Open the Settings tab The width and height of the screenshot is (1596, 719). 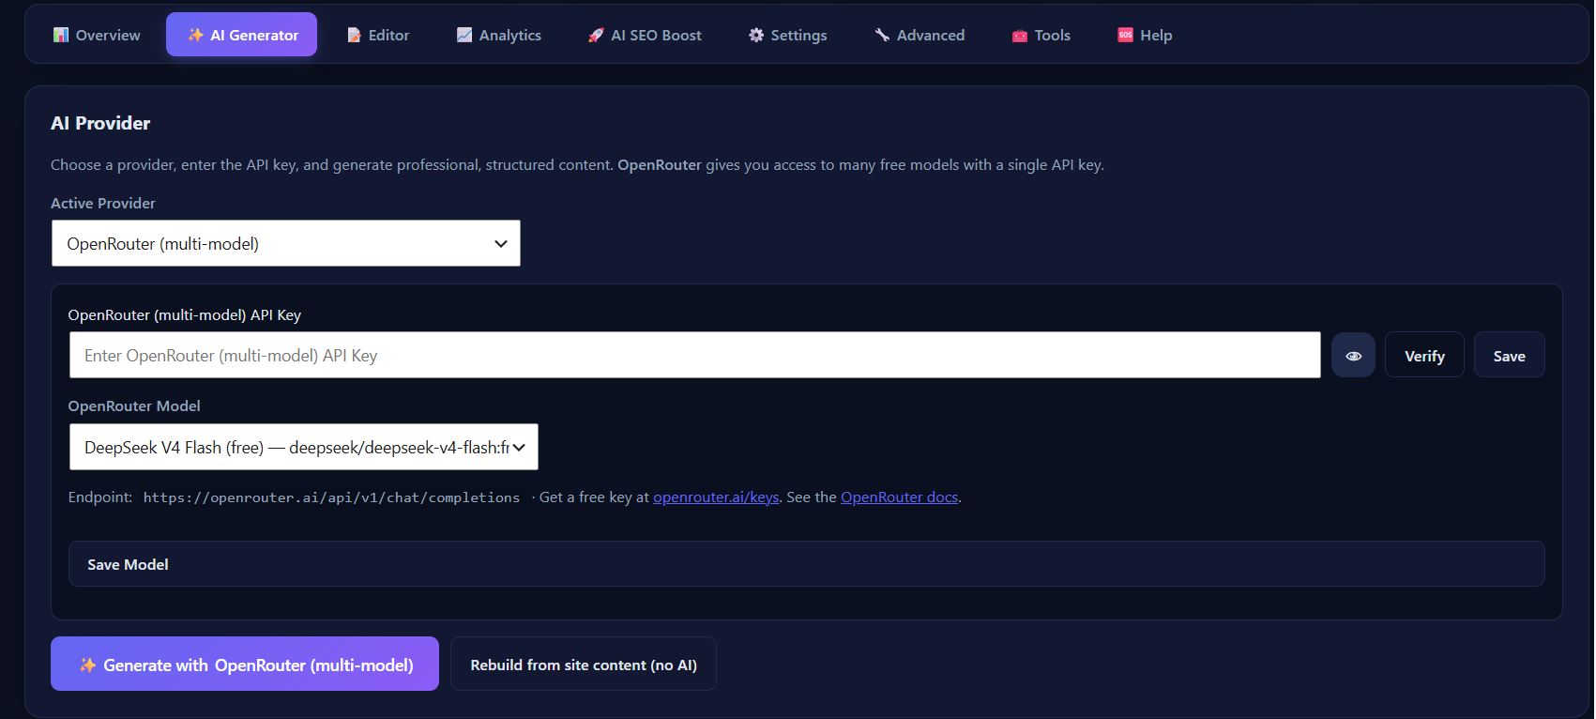788,35
